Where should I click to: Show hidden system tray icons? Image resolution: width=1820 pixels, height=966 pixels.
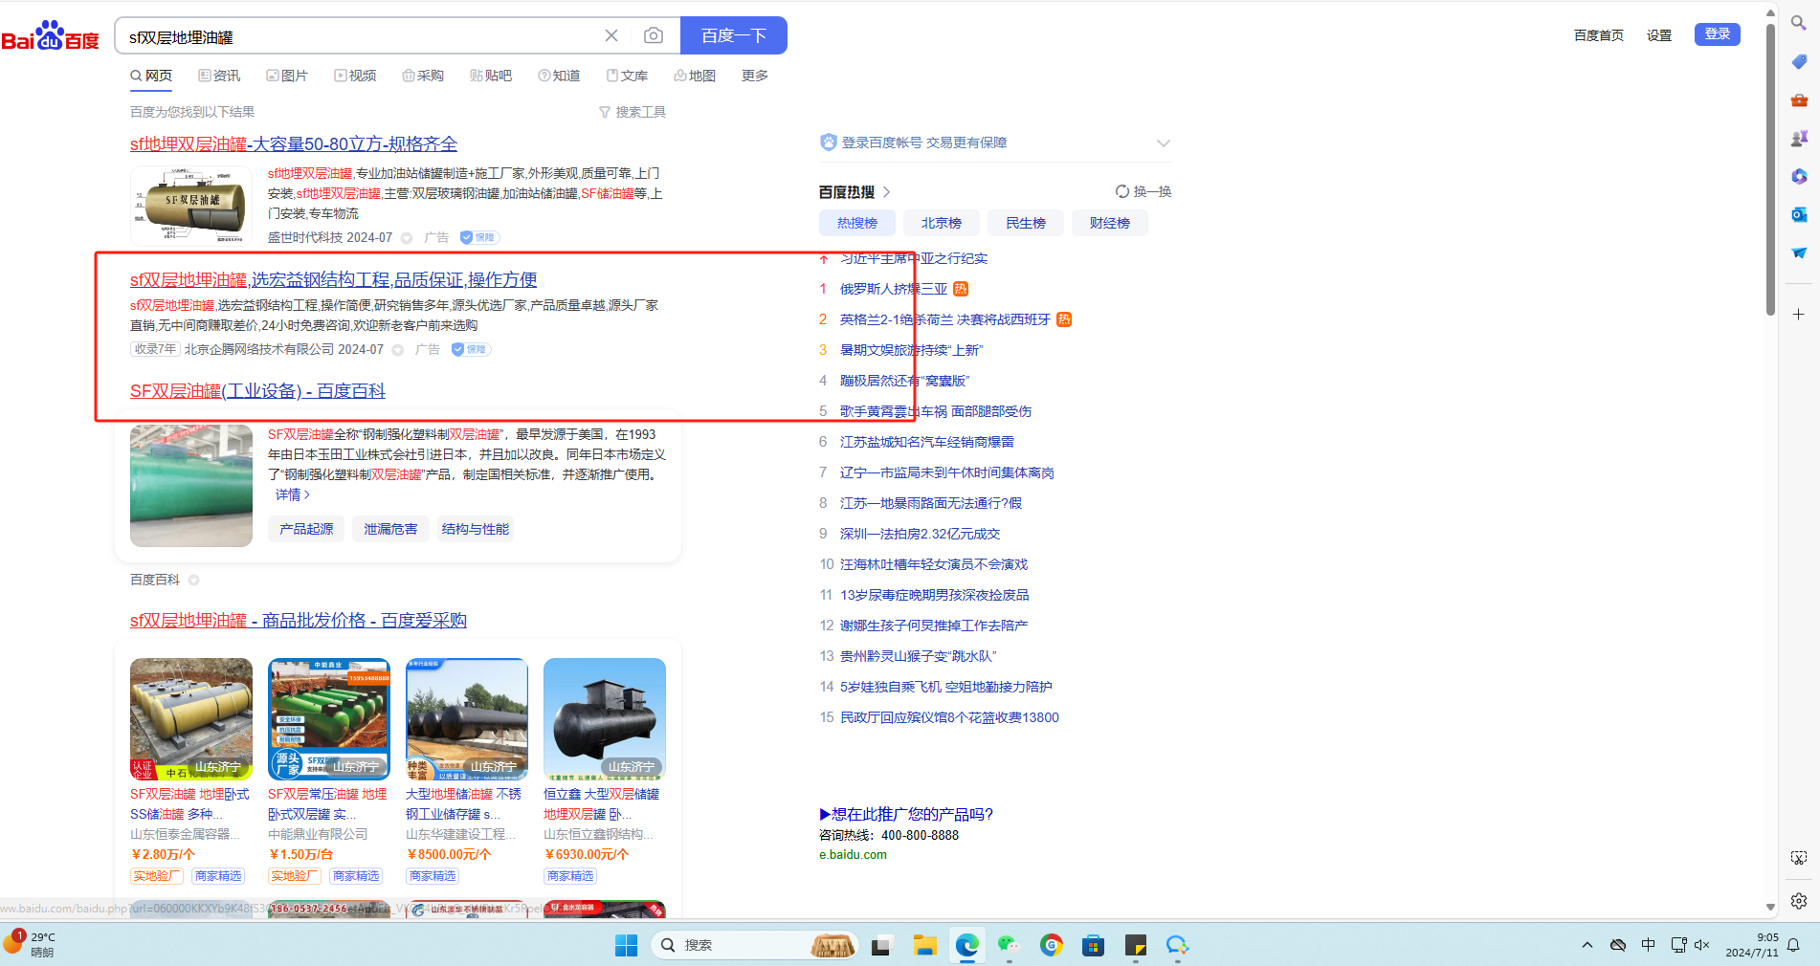1587,945
